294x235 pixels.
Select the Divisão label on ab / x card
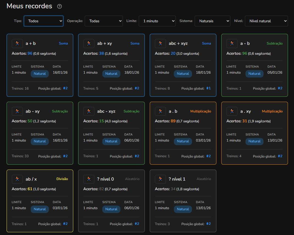pos(62,179)
